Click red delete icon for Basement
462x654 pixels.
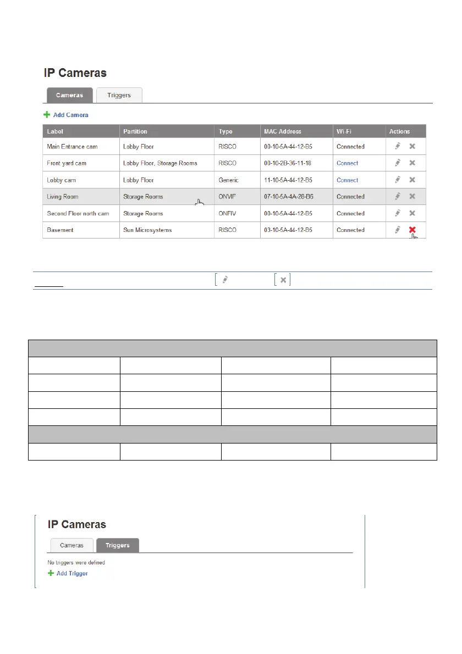[413, 230]
